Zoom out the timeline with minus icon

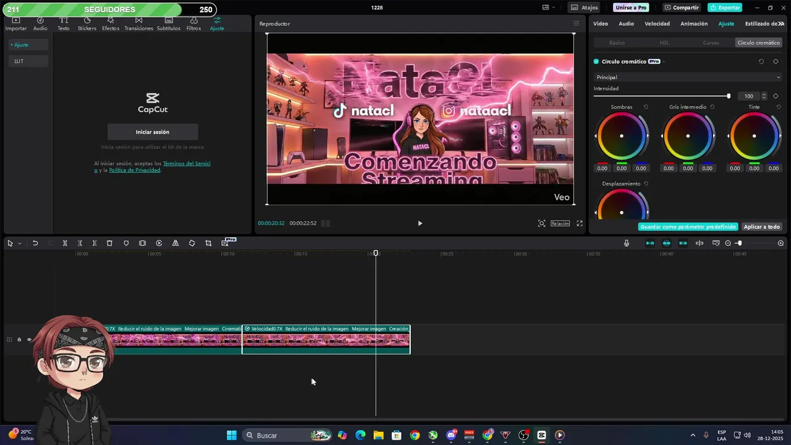click(x=728, y=243)
